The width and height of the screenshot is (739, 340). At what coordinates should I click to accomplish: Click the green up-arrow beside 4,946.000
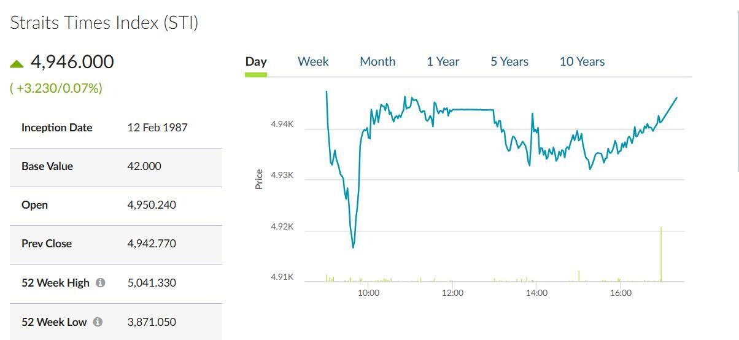[x=17, y=63]
